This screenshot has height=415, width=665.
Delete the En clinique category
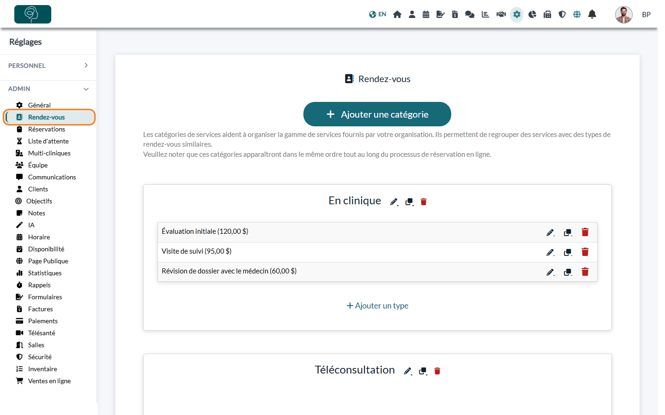pos(423,202)
